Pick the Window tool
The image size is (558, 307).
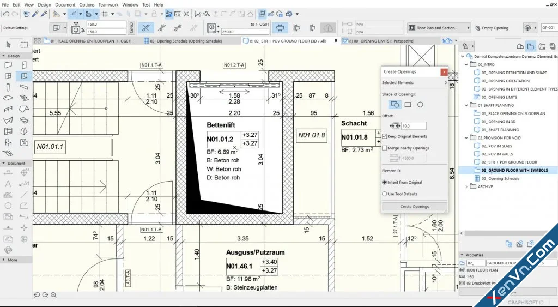click(8, 76)
